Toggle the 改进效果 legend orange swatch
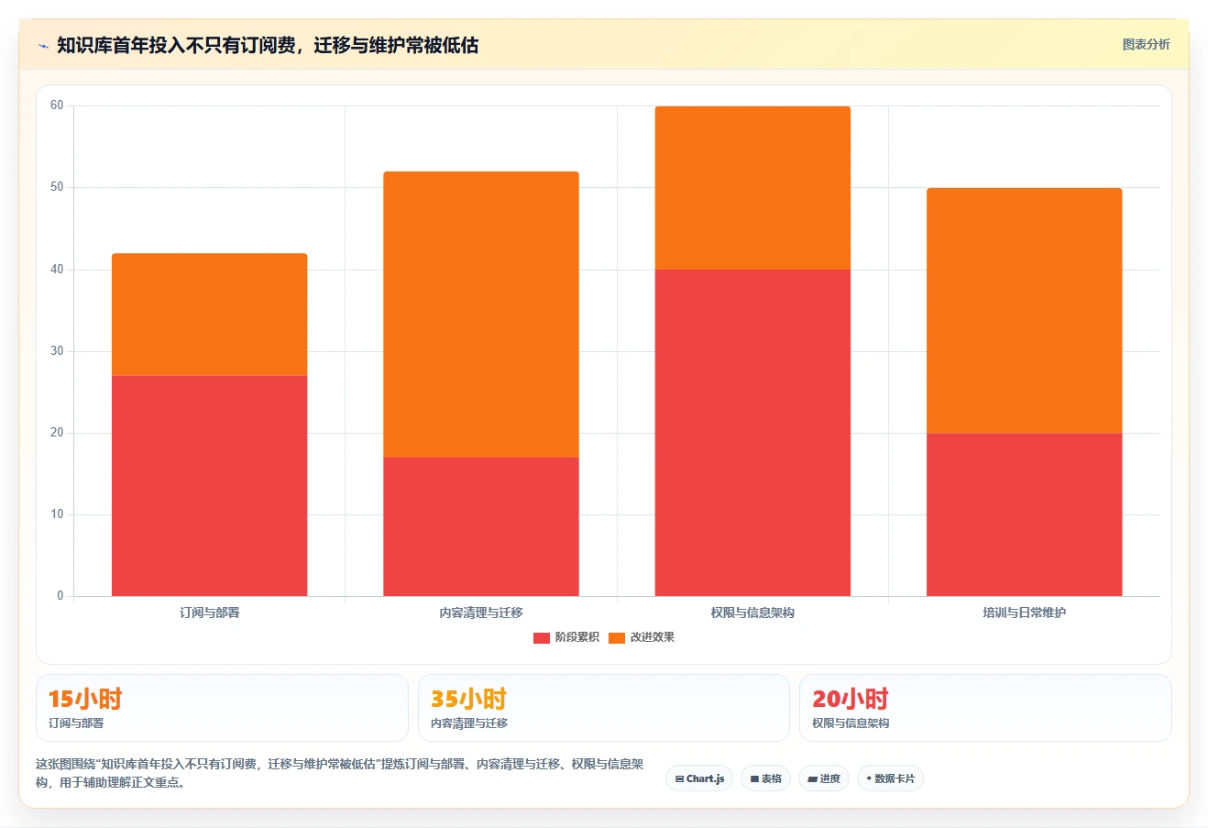 pos(617,638)
